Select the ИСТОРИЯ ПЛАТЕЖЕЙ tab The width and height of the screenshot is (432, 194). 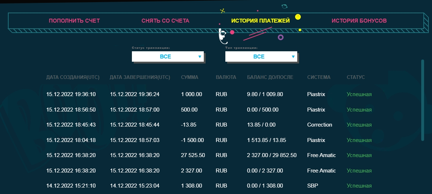260,21
